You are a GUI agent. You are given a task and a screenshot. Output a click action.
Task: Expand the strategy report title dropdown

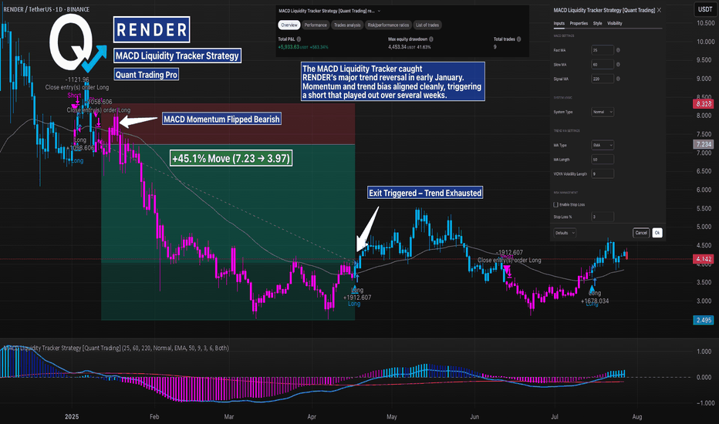pyautogui.click(x=379, y=11)
